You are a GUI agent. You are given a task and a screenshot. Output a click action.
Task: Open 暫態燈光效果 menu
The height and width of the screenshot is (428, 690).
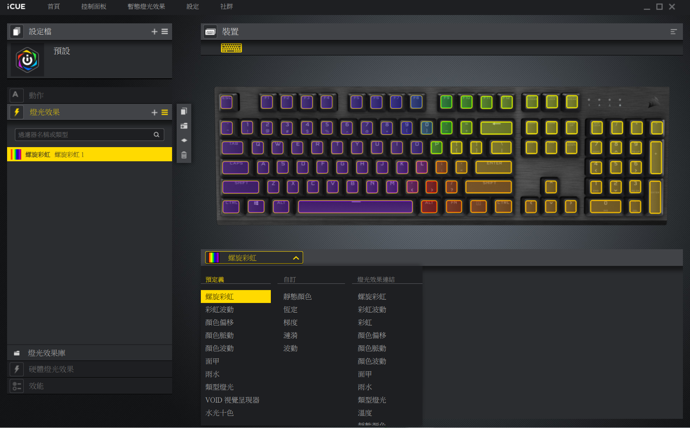146,7
